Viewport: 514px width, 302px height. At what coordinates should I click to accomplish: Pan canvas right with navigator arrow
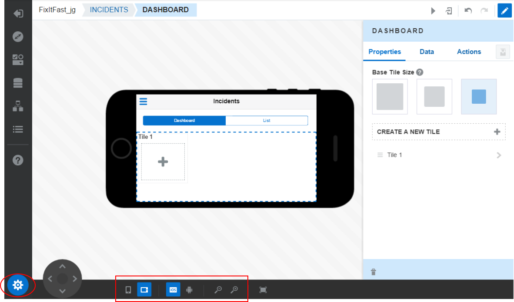coord(75,279)
